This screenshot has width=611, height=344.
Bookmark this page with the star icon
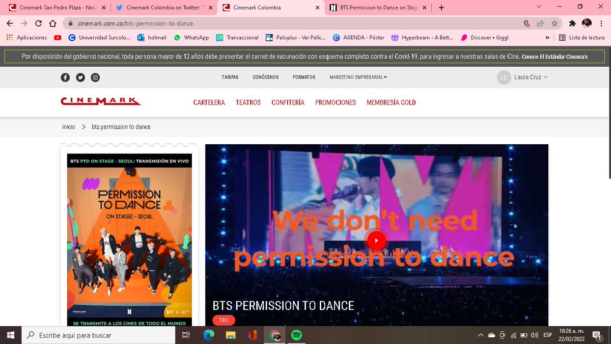(x=554, y=23)
